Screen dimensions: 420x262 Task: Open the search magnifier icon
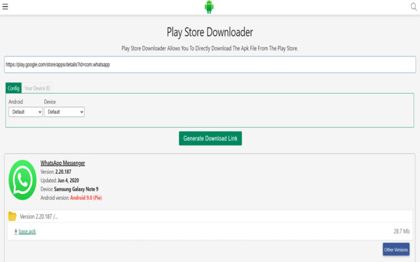(413, 7)
